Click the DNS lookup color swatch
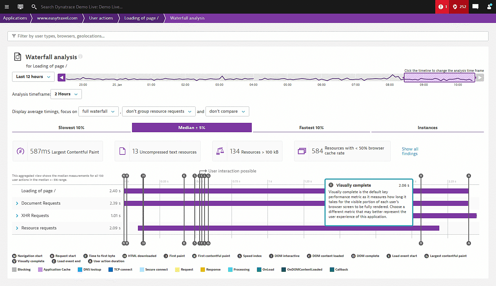 coord(80,270)
